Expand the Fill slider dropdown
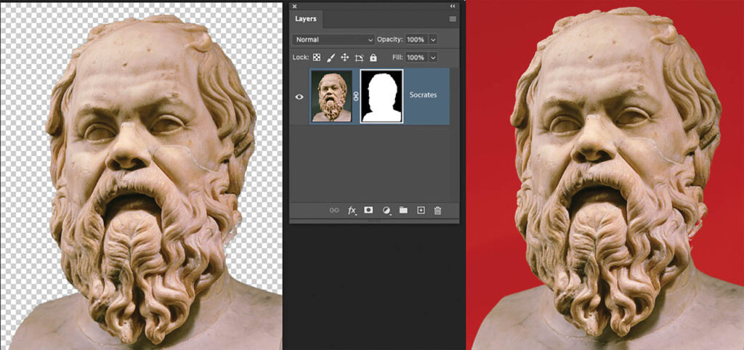 coord(433,57)
